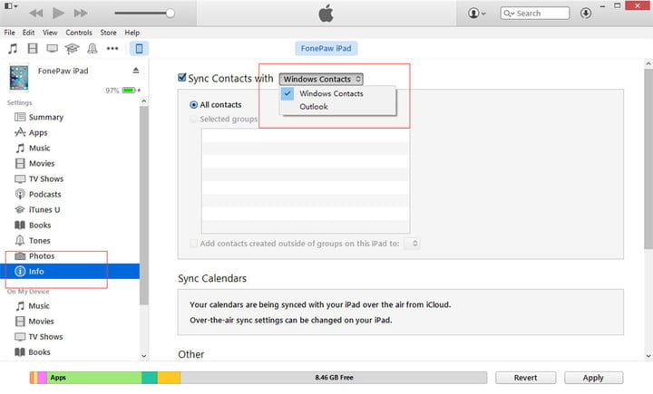The image size is (653, 394).
Task: Eject the FonePaw iPad
Action: click(x=136, y=71)
